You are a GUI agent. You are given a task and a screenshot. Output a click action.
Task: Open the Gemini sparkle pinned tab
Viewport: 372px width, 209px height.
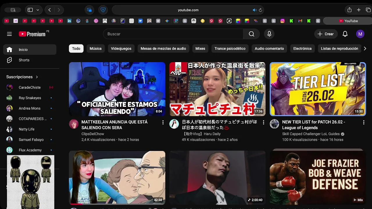pos(167,21)
